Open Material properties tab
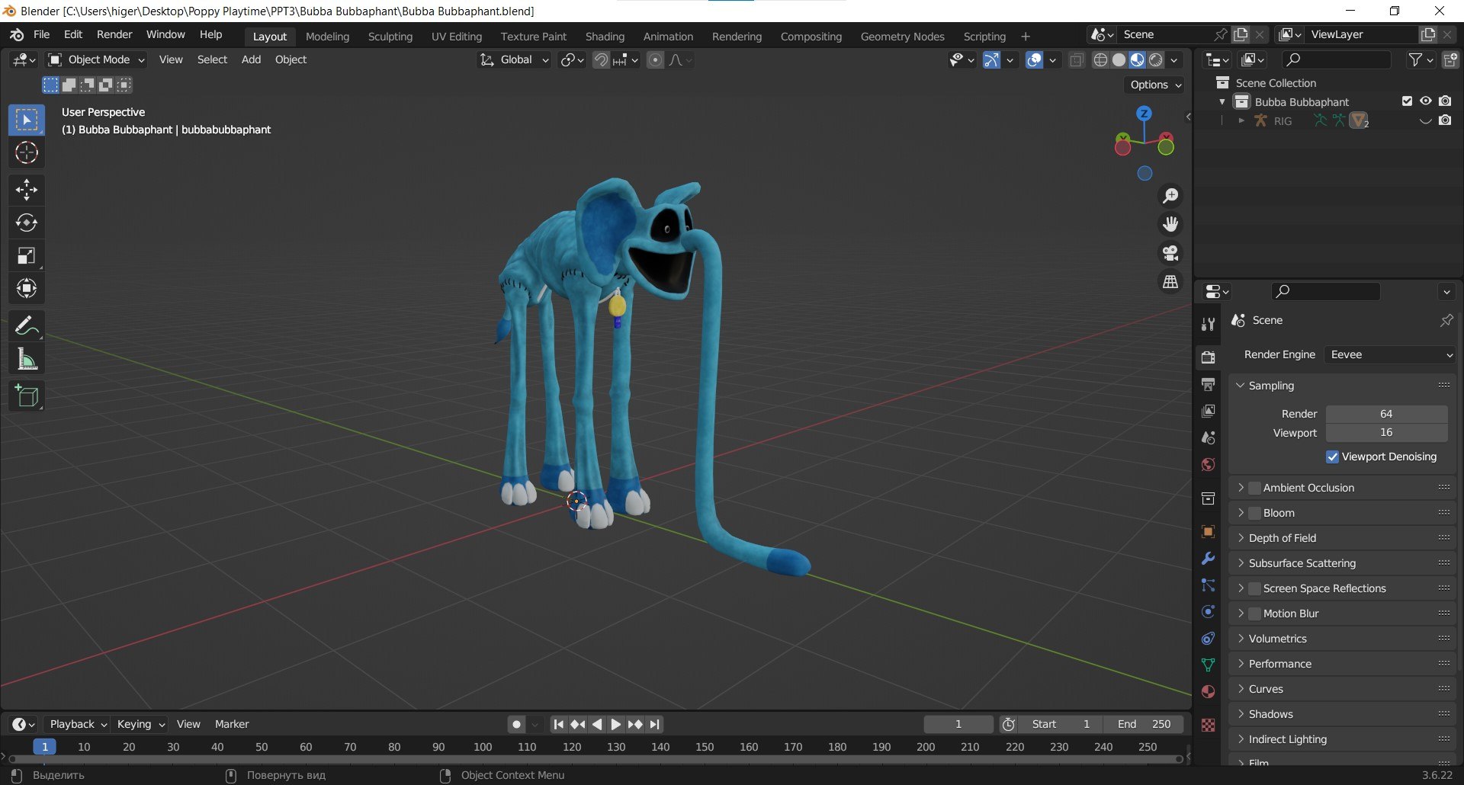The height and width of the screenshot is (785, 1464). point(1208,692)
